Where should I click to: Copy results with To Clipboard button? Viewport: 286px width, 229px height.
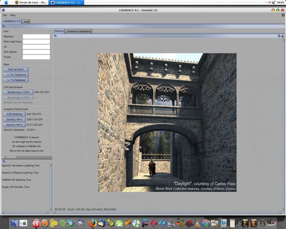[x=16, y=75]
